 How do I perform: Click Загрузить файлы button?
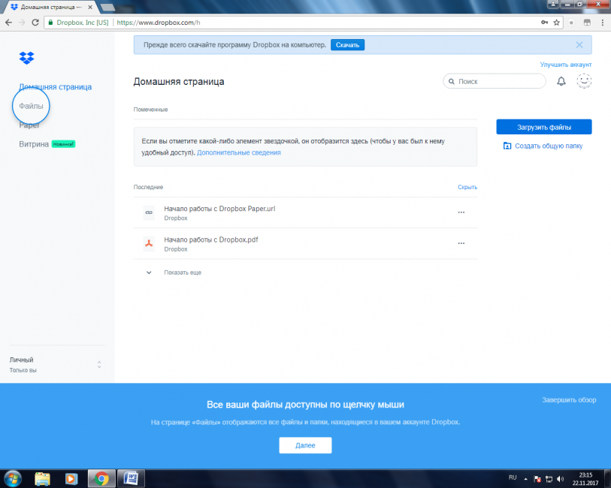[x=544, y=127]
